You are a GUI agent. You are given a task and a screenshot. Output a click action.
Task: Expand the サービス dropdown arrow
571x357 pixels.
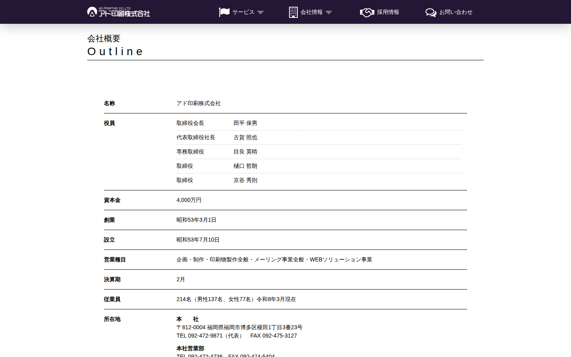click(x=261, y=13)
